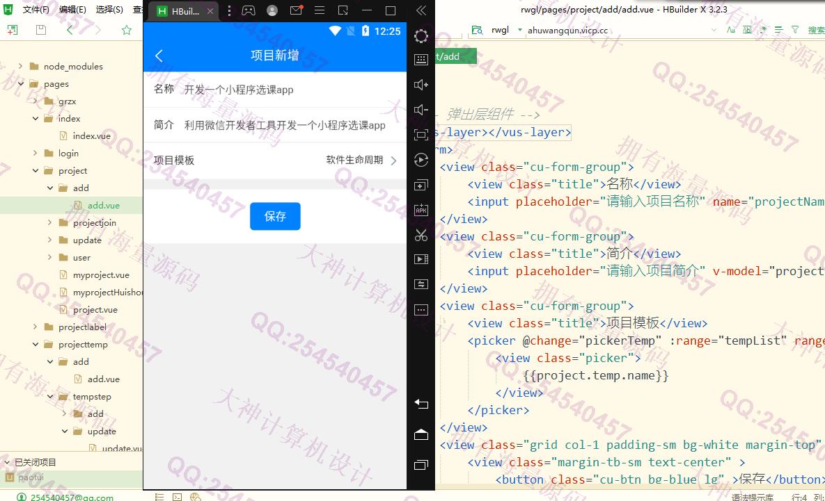Open myproject.vue file
825x501 pixels.
[x=101, y=274]
